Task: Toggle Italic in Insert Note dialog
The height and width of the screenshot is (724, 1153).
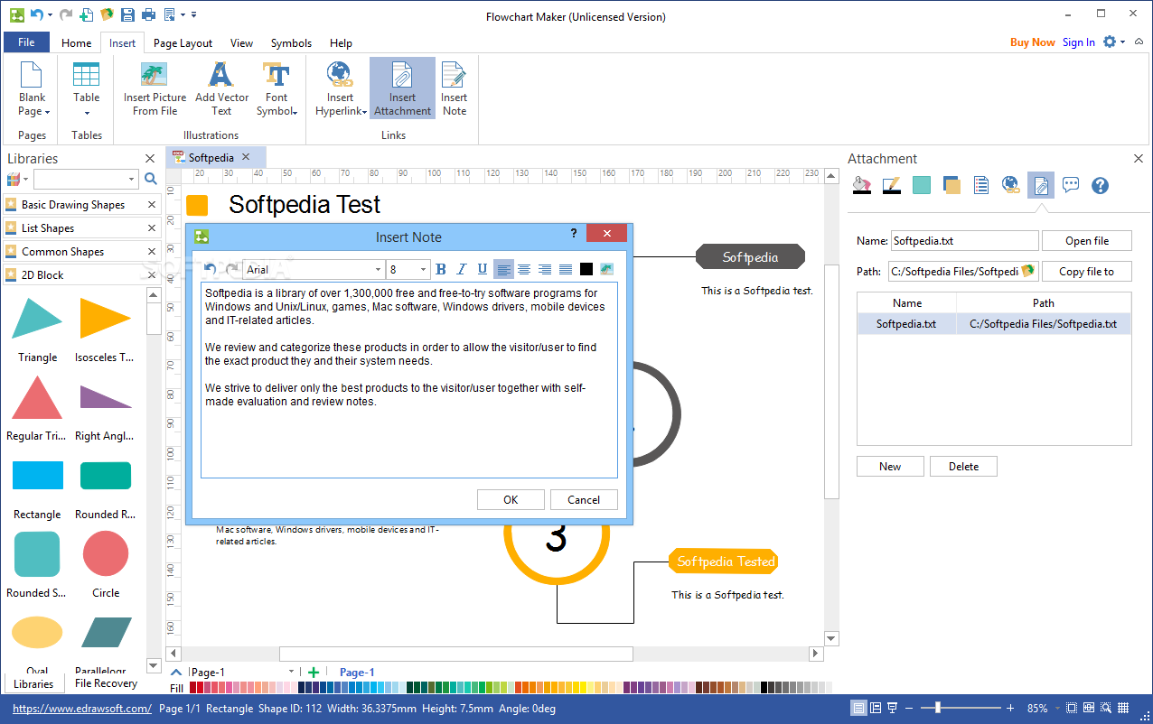Action: (462, 269)
